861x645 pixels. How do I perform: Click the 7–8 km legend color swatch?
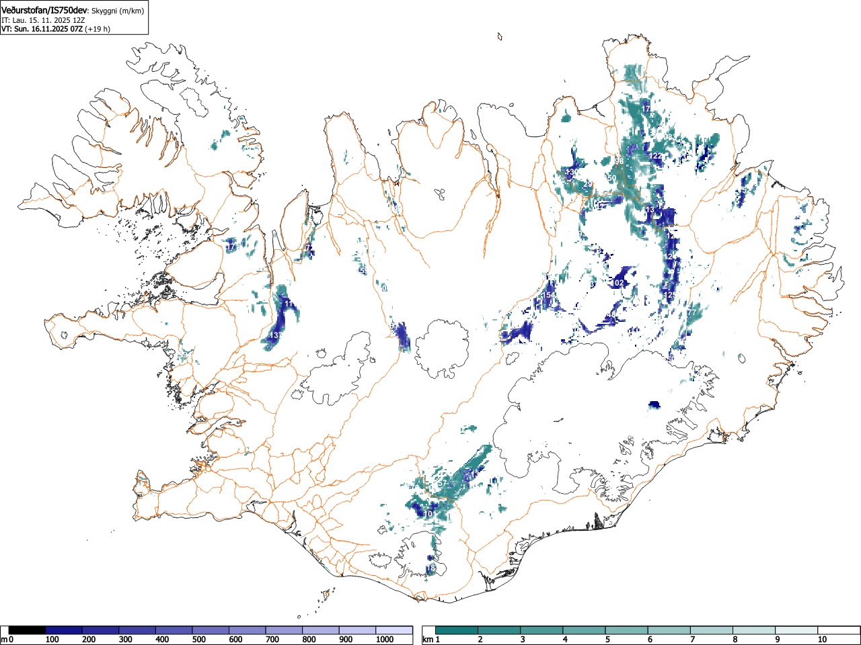coord(711,630)
